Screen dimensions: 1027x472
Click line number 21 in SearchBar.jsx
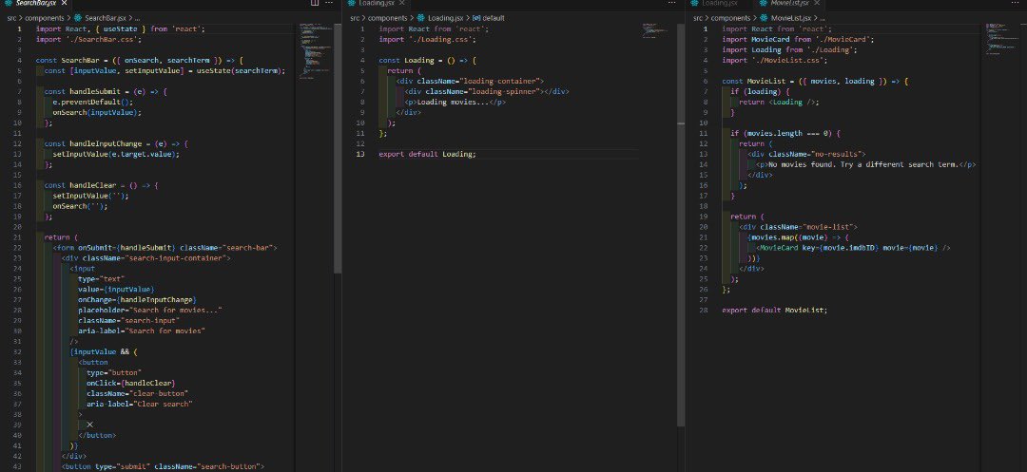18,237
